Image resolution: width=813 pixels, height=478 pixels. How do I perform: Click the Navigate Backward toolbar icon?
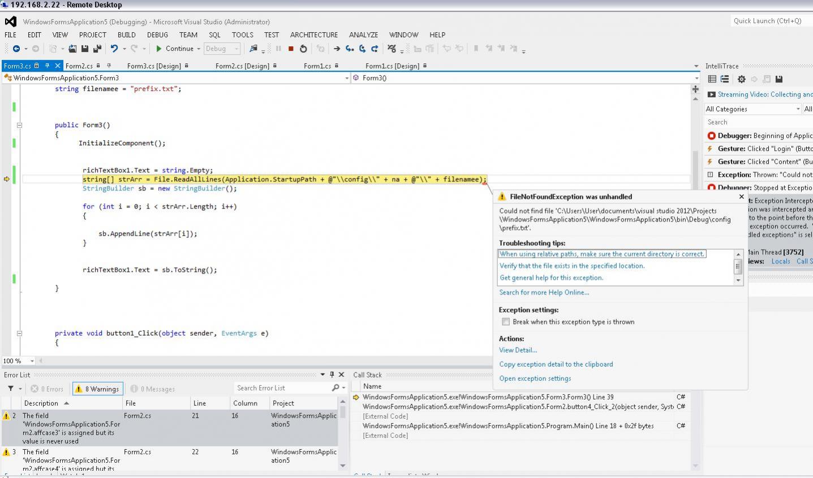coord(16,49)
